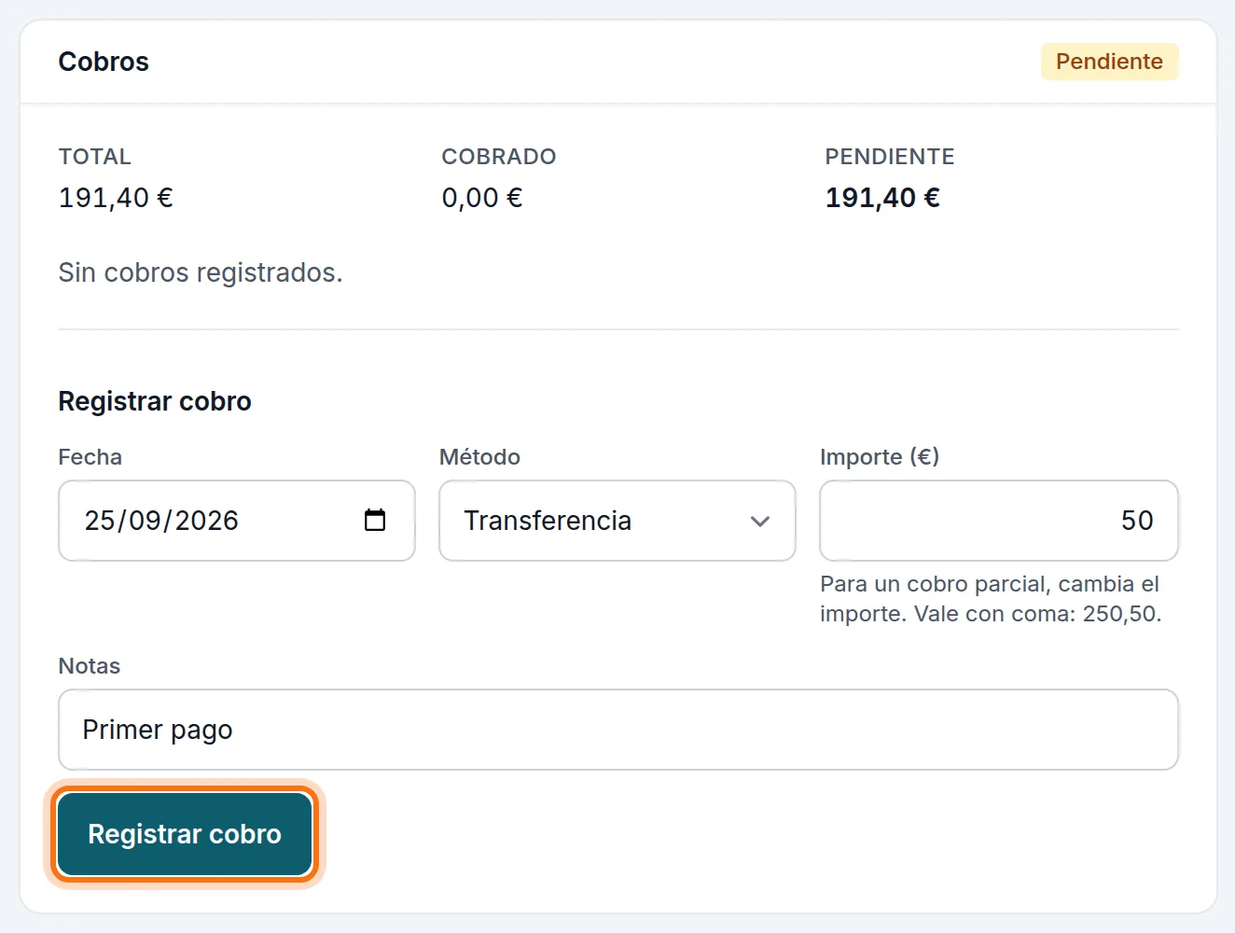Image resolution: width=1235 pixels, height=933 pixels.
Task: Open the Método dropdown showing Transferencia
Action: coord(617,521)
